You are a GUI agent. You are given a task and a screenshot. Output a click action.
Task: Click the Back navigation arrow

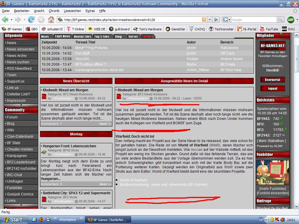click(5, 20)
